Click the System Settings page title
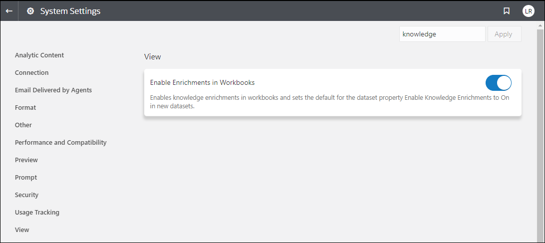This screenshot has width=545, height=243. [x=70, y=11]
